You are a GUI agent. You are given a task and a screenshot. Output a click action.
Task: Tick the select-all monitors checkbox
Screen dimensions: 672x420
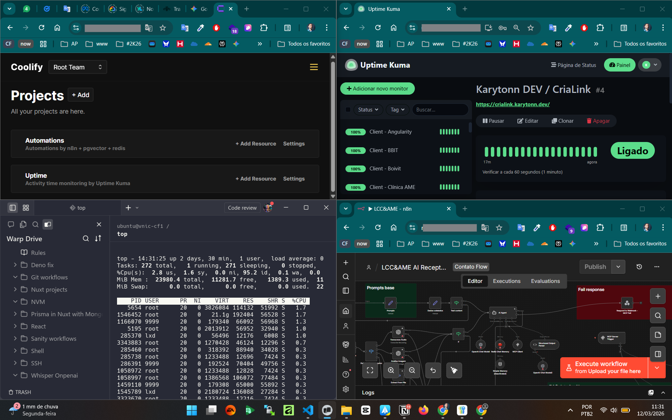(348, 110)
